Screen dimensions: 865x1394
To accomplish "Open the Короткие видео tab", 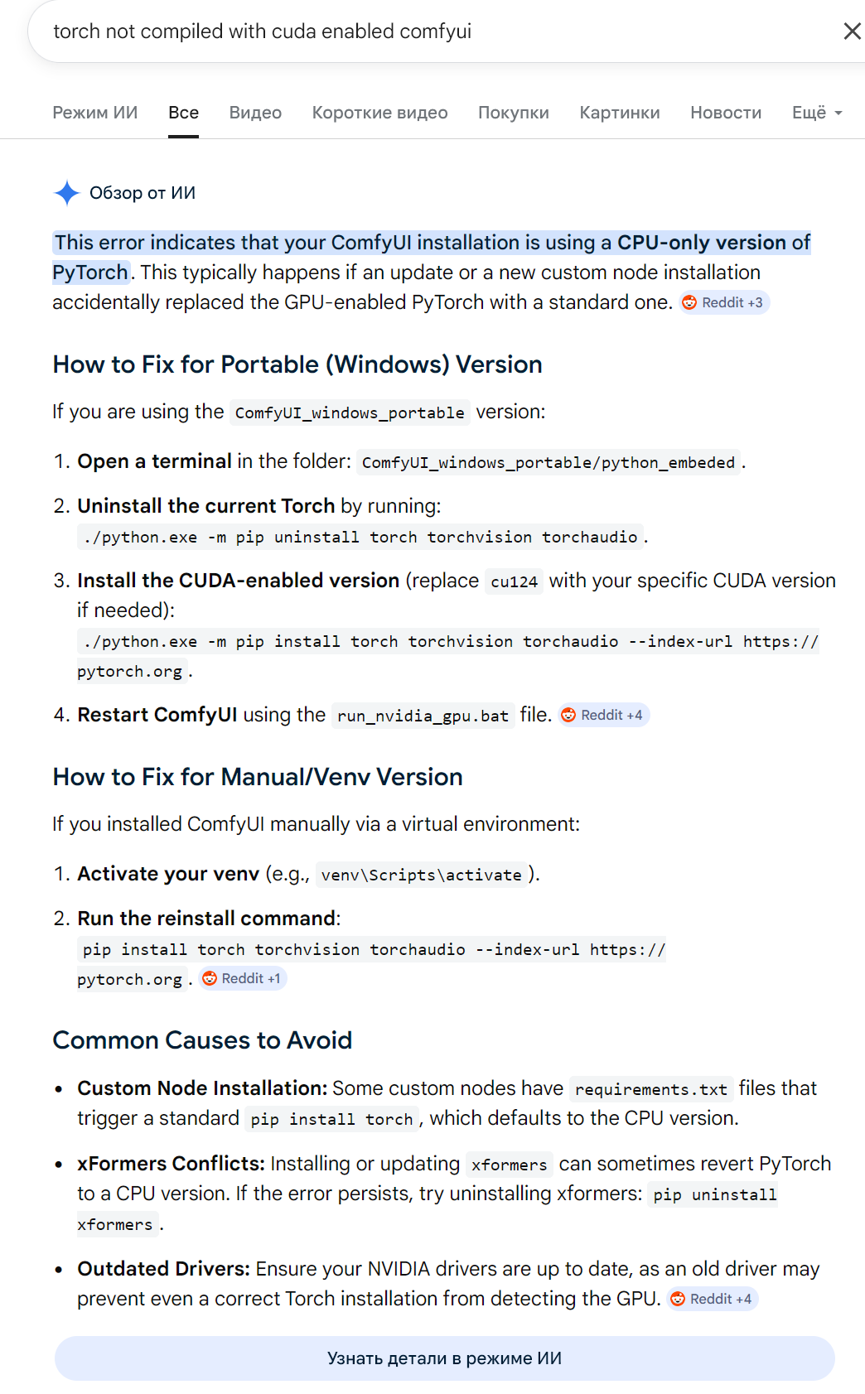I will pos(379,113).
